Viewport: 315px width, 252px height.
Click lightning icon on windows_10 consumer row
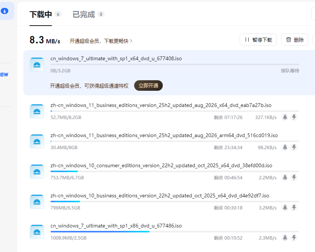click(x=294, y=177)
